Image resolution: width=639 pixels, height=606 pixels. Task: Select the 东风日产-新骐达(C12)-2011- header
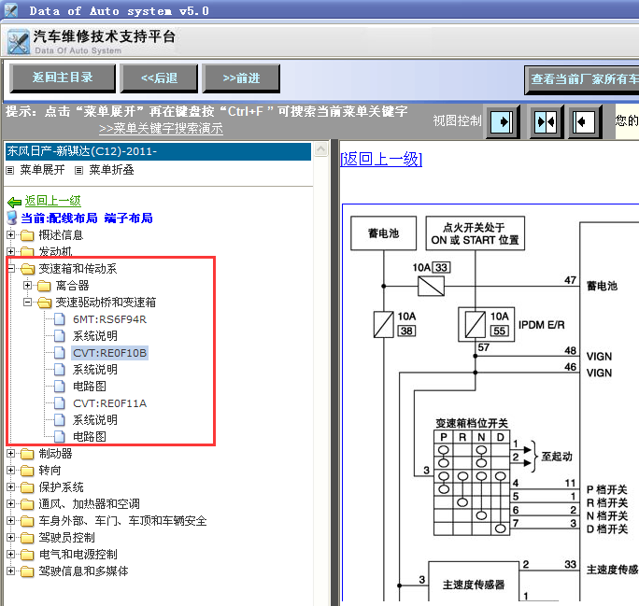click(x=158, y=151)
